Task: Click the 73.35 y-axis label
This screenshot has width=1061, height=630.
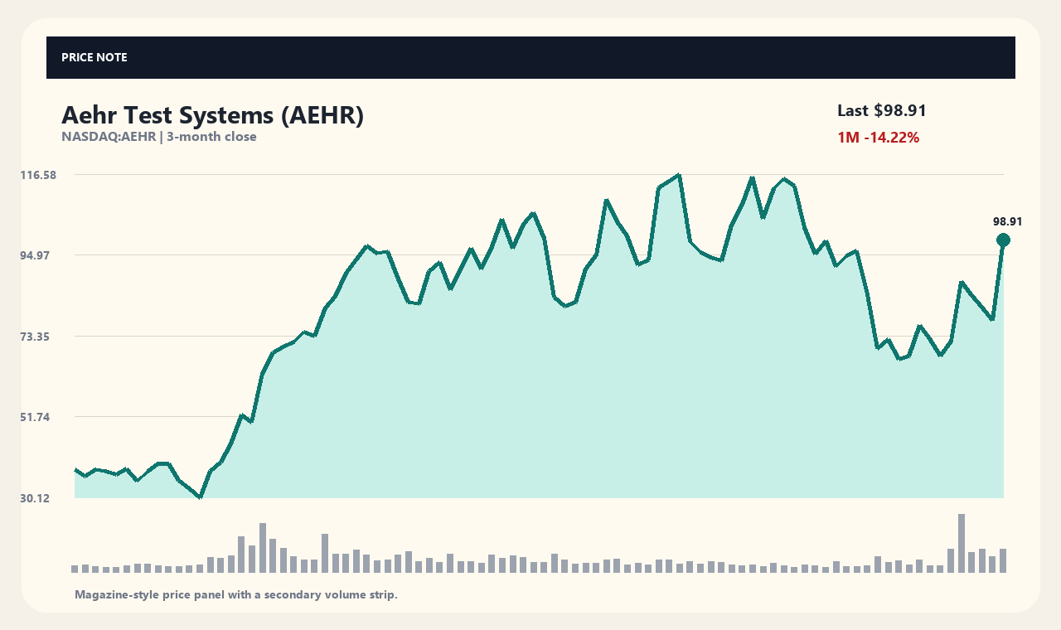Action: pyautogui.click(x=36, y=337)
